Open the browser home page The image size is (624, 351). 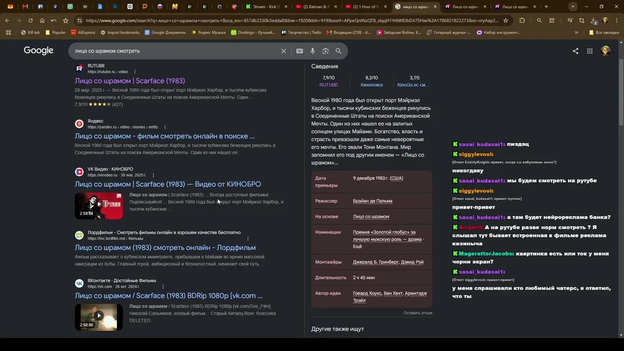(x=42, y=20)
